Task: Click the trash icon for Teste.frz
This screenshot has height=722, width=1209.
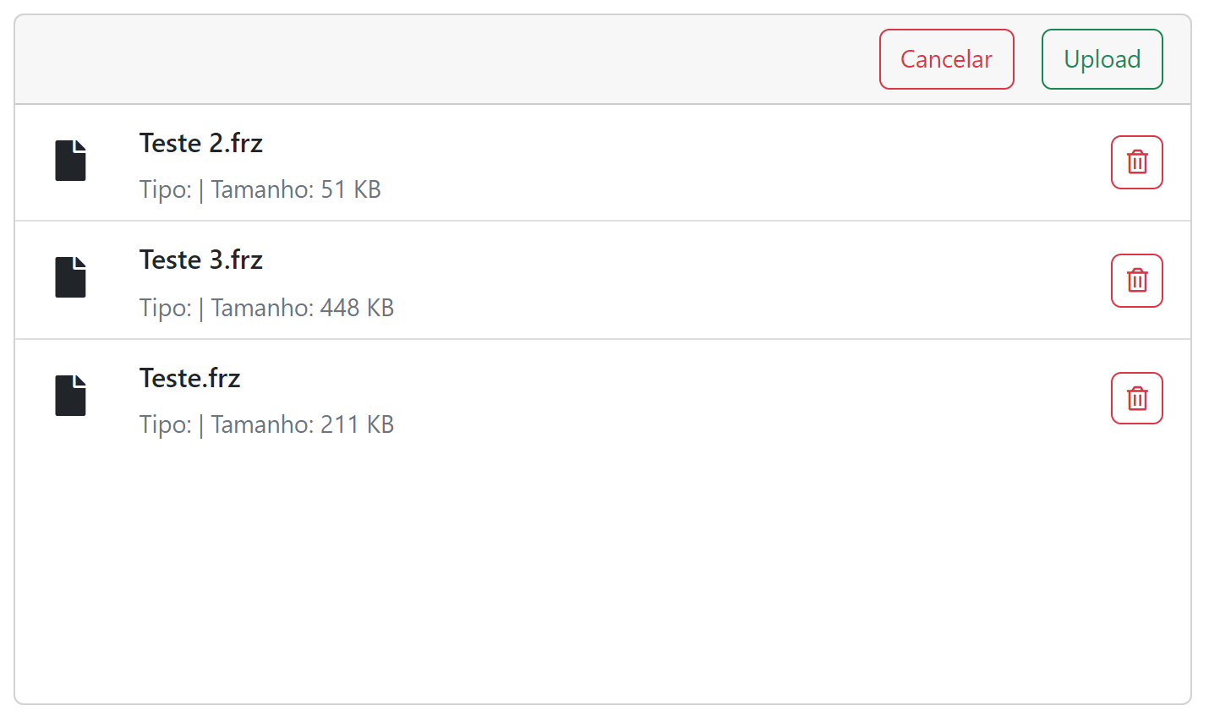Action: pos(1136,398)
